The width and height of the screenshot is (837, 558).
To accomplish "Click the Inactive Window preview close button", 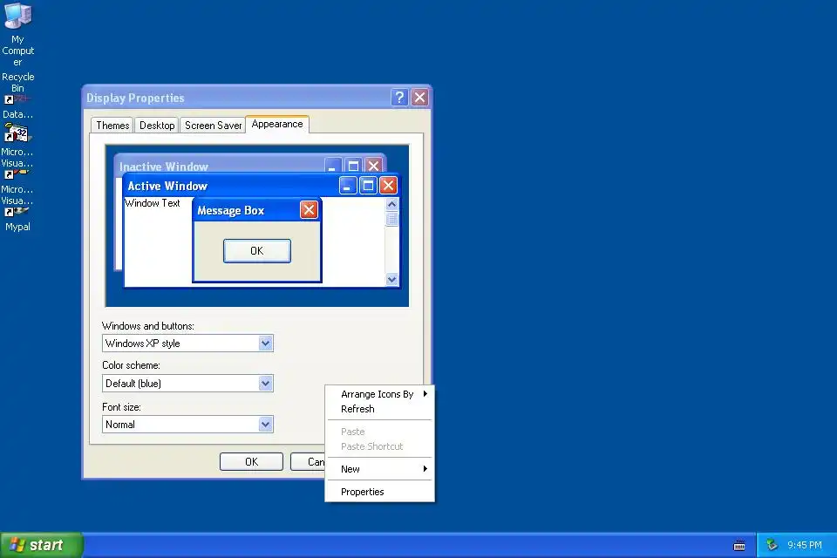I will [x=374, y=166].
